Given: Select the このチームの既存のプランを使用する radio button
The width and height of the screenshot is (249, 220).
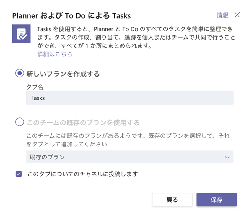Looking at the screenshot, I should (x=19, y=122).
